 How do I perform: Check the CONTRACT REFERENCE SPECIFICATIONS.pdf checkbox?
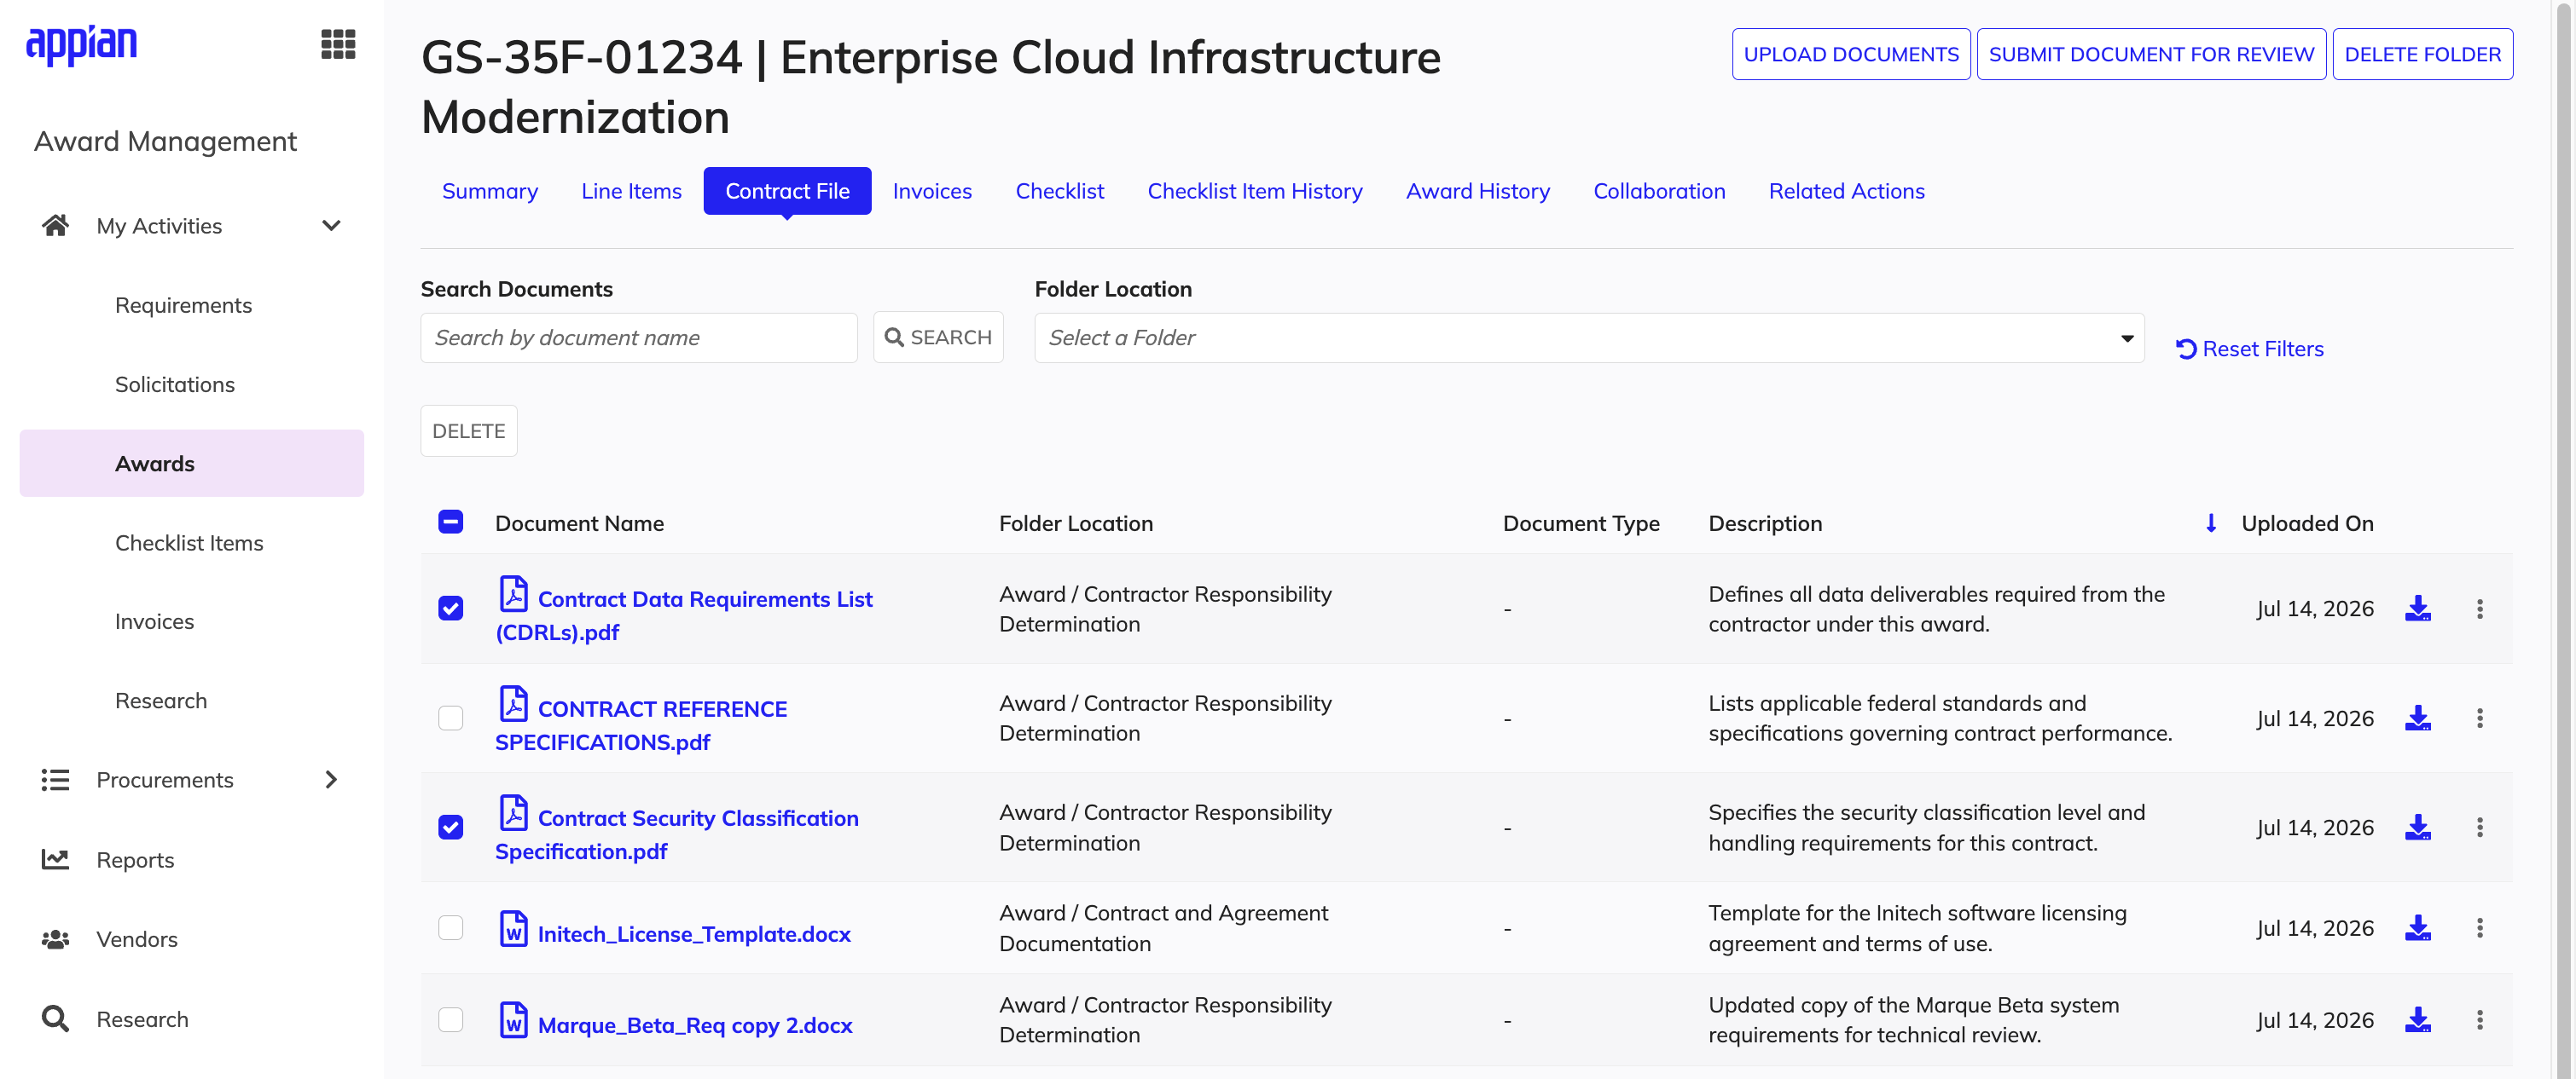pos(450,718)
